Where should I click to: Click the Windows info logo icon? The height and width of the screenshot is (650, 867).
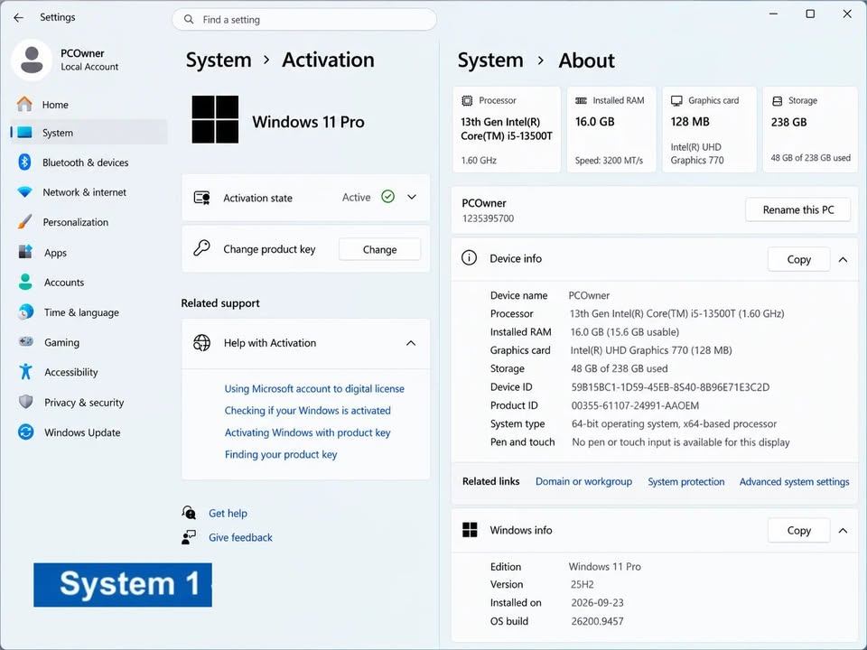(470, 530)
